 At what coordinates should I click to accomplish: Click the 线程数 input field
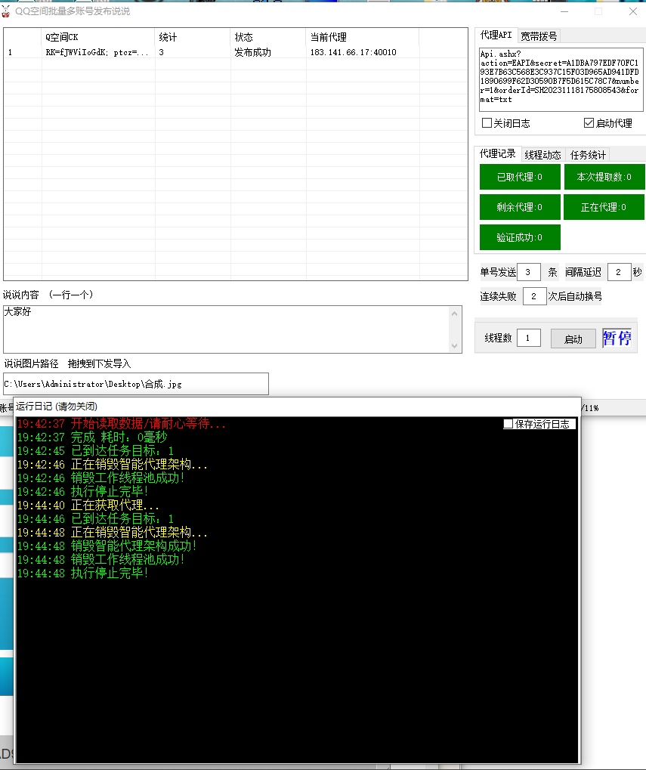click(x=529, y=338)
